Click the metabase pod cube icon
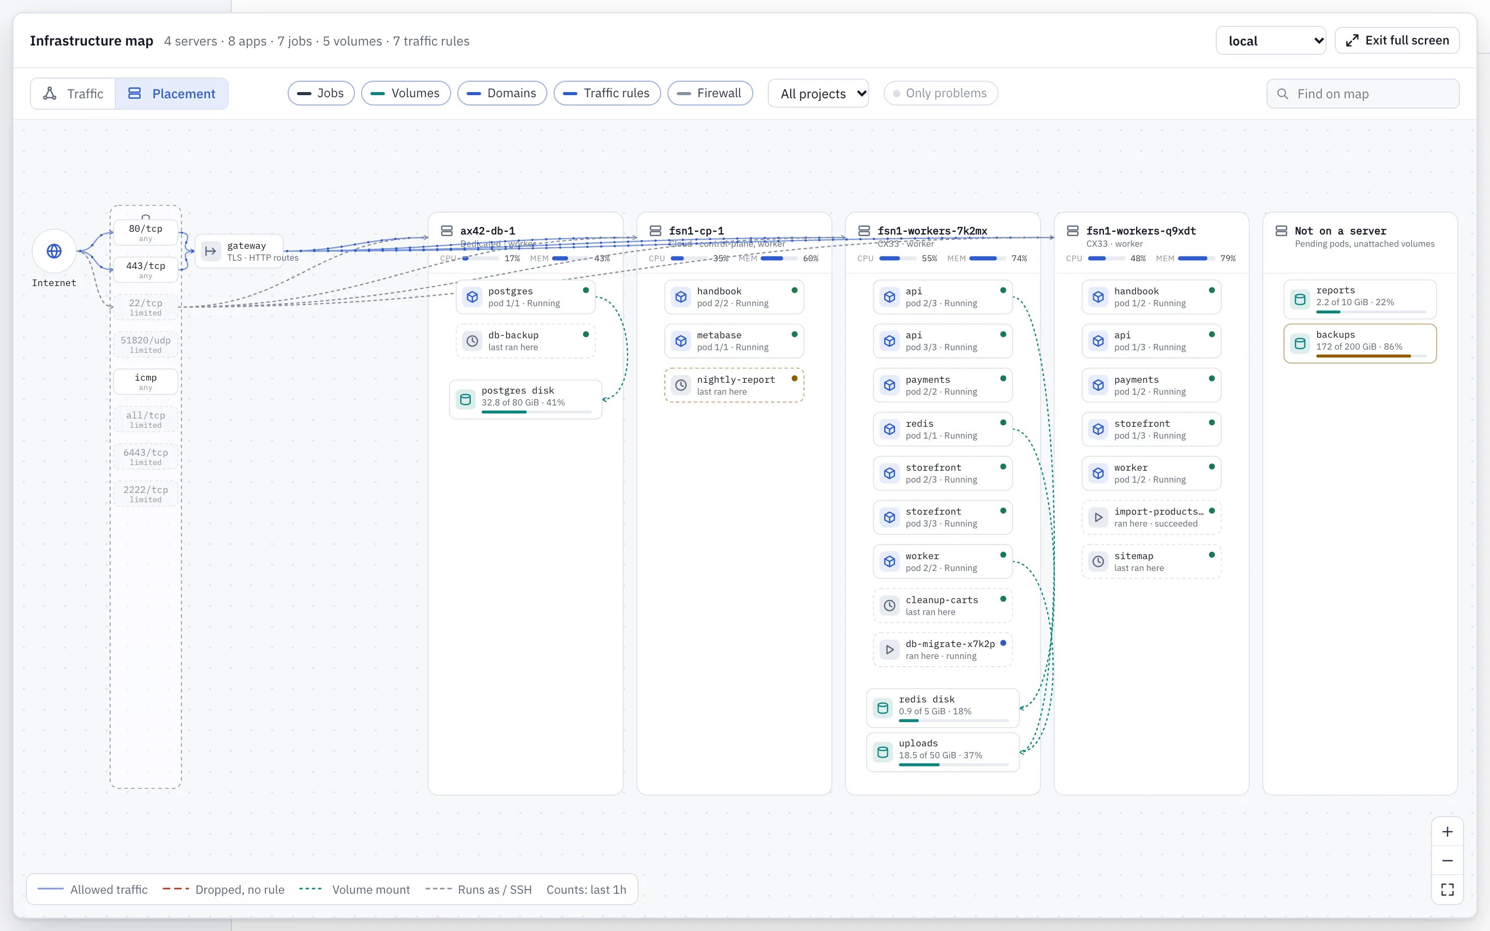 click(x=681, y=341)
